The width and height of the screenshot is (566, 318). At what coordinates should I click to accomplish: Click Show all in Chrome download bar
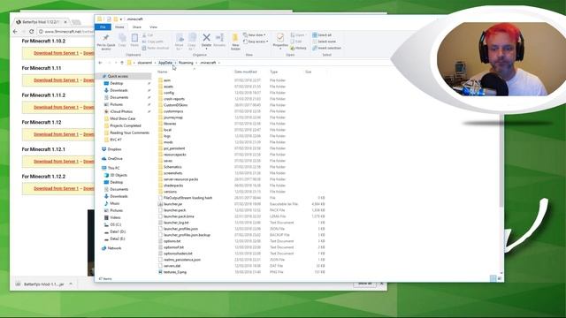364,284
